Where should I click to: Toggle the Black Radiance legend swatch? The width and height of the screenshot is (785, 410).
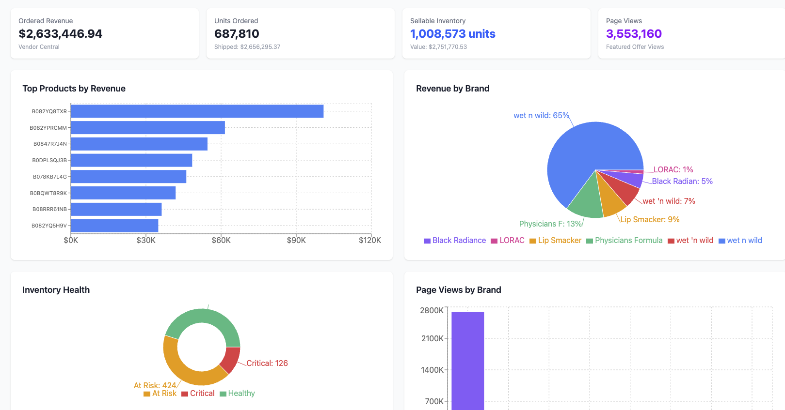427,241
